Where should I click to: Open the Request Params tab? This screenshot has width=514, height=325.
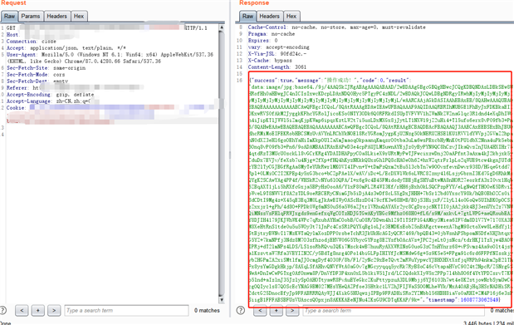[31, 16]
